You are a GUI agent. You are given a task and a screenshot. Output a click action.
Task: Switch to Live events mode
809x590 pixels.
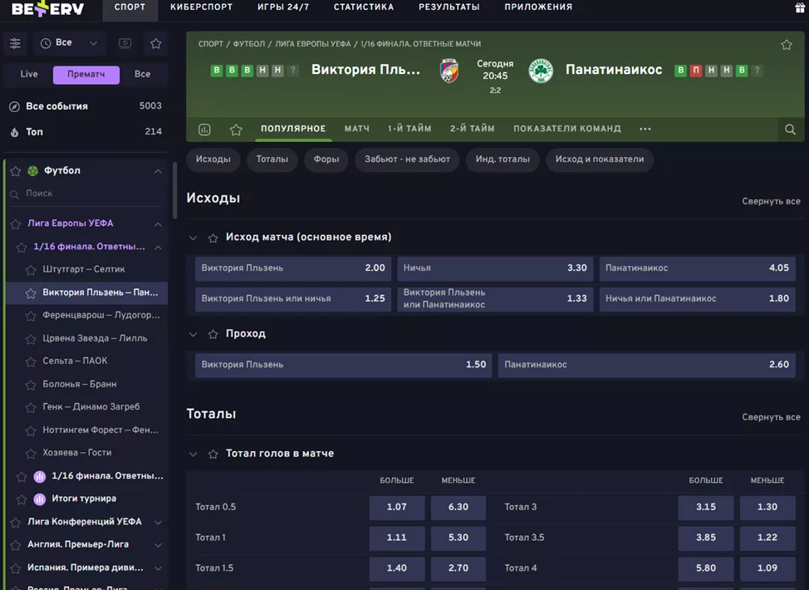[29, 74]
